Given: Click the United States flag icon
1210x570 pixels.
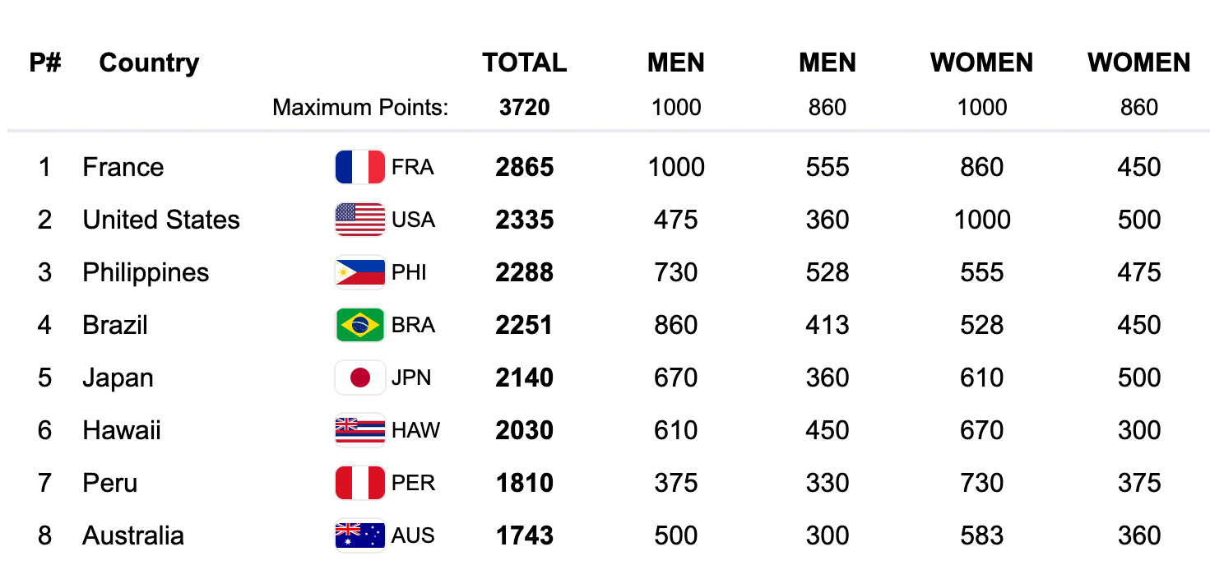Looking at the screenshot, I should pyautogui.click(x=360, y=220).
